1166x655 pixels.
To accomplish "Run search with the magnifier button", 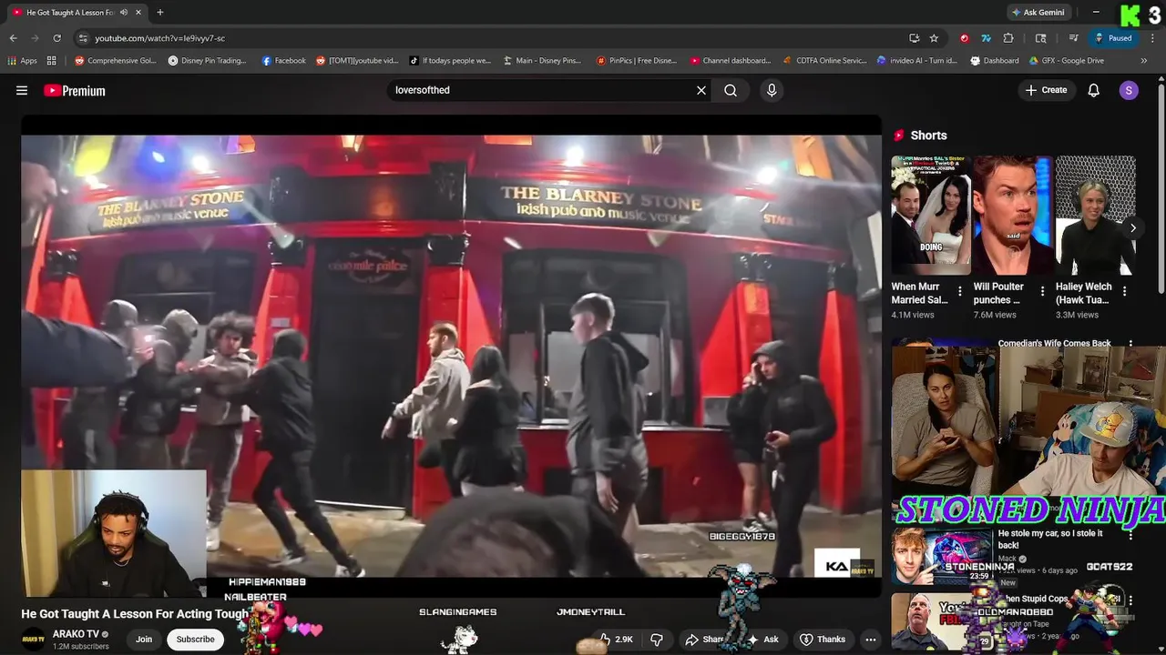I will pos(731,90).
